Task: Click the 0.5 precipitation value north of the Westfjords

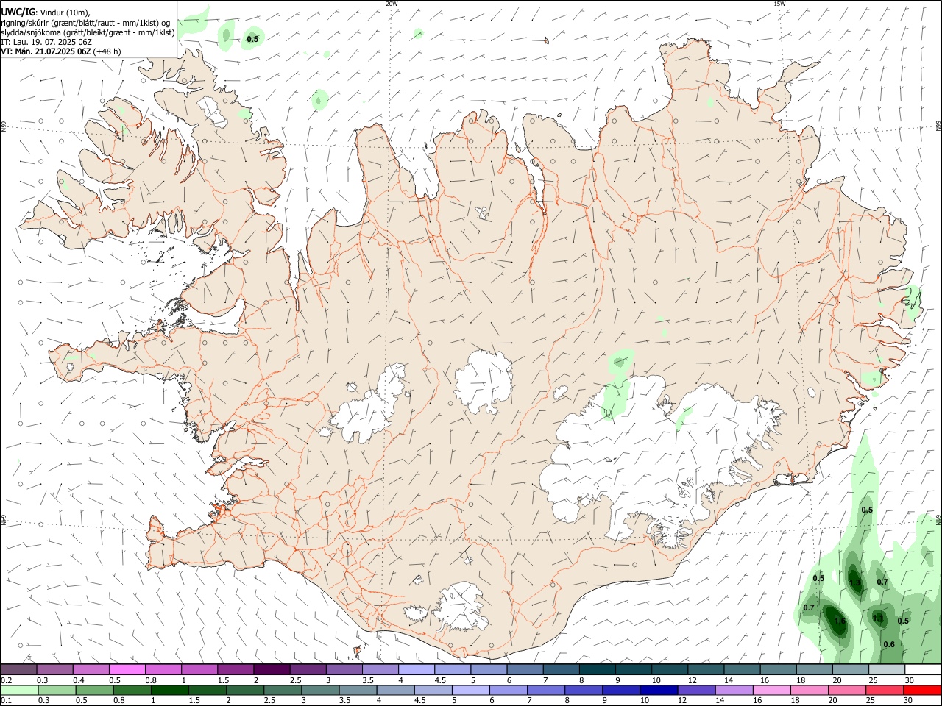Action: tap(252, 39)
